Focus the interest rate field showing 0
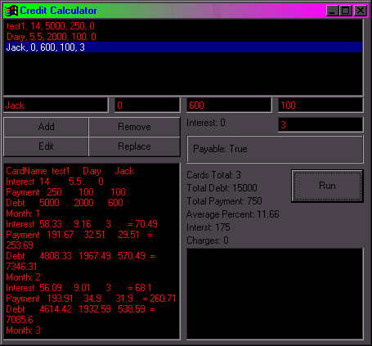This screenshot has width=372, height=346. coord(147,106)
